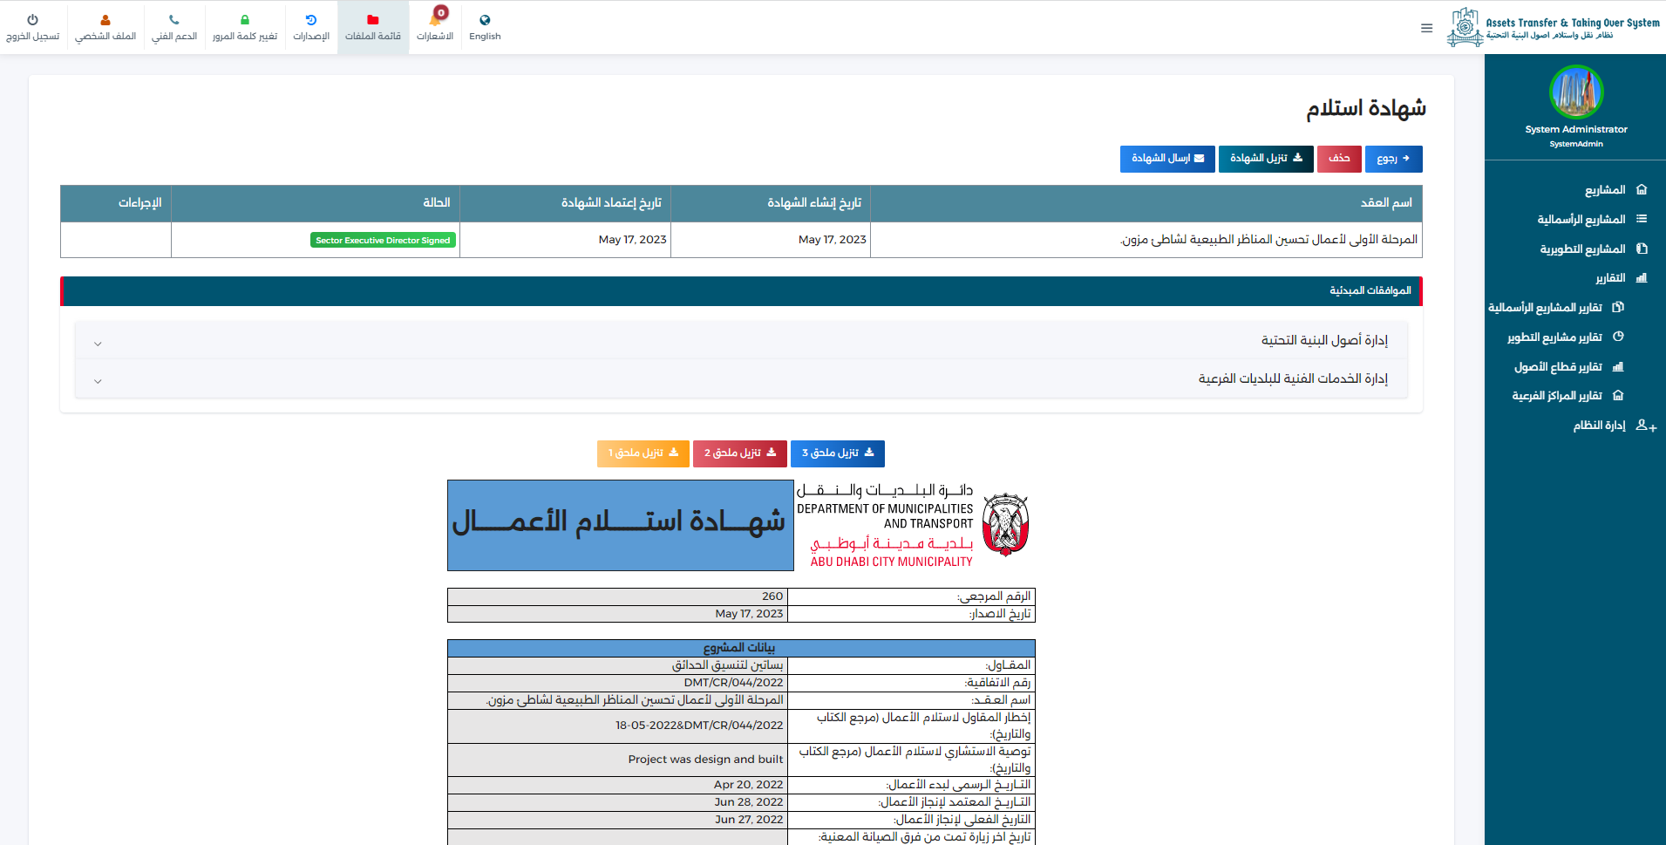Click the تقارير المشاريع الرأسمالية copy icon
This screenshot has width=1666, height=845.
(1618, 307)
